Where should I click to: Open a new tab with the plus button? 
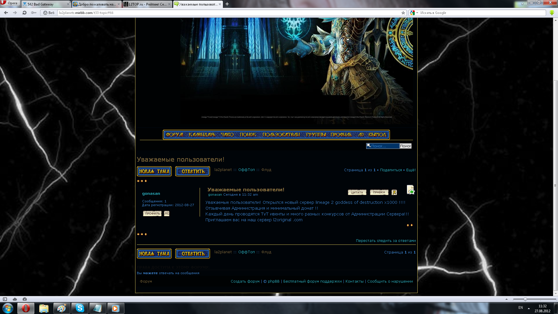(227, 4)
